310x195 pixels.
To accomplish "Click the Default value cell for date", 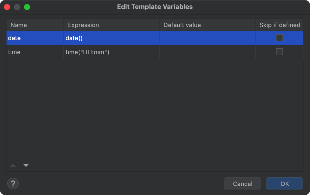I will (x=207, y=38).
